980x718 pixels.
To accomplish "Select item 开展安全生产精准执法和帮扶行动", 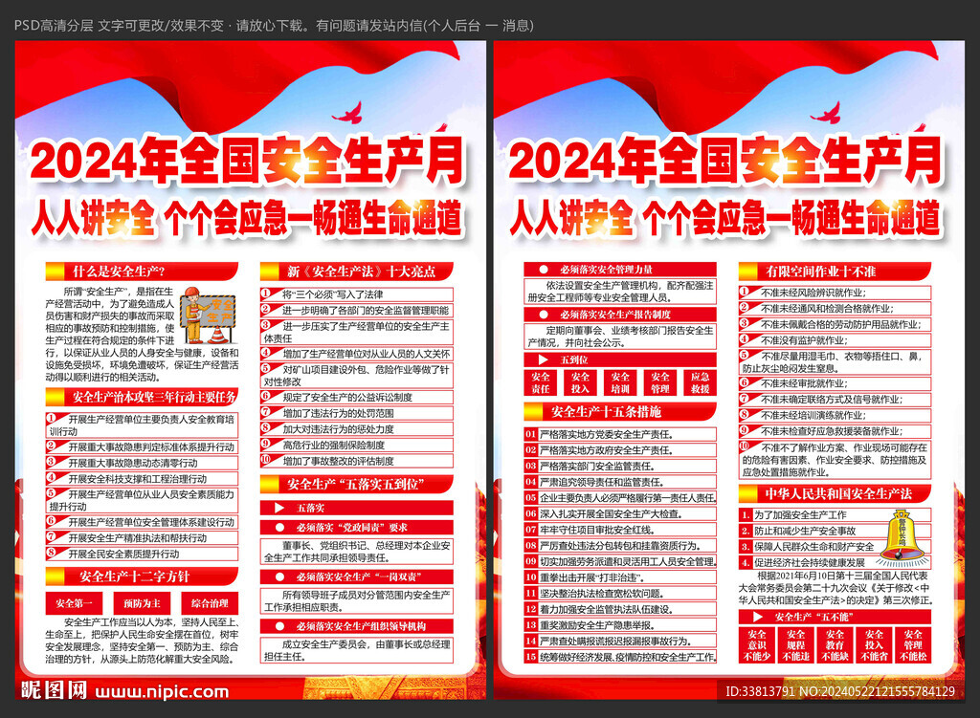I will click(142, 538).
